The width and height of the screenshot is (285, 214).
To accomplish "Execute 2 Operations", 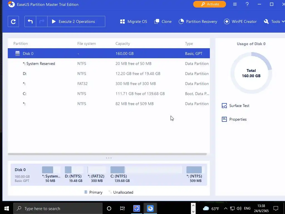I will coord(76,21).
